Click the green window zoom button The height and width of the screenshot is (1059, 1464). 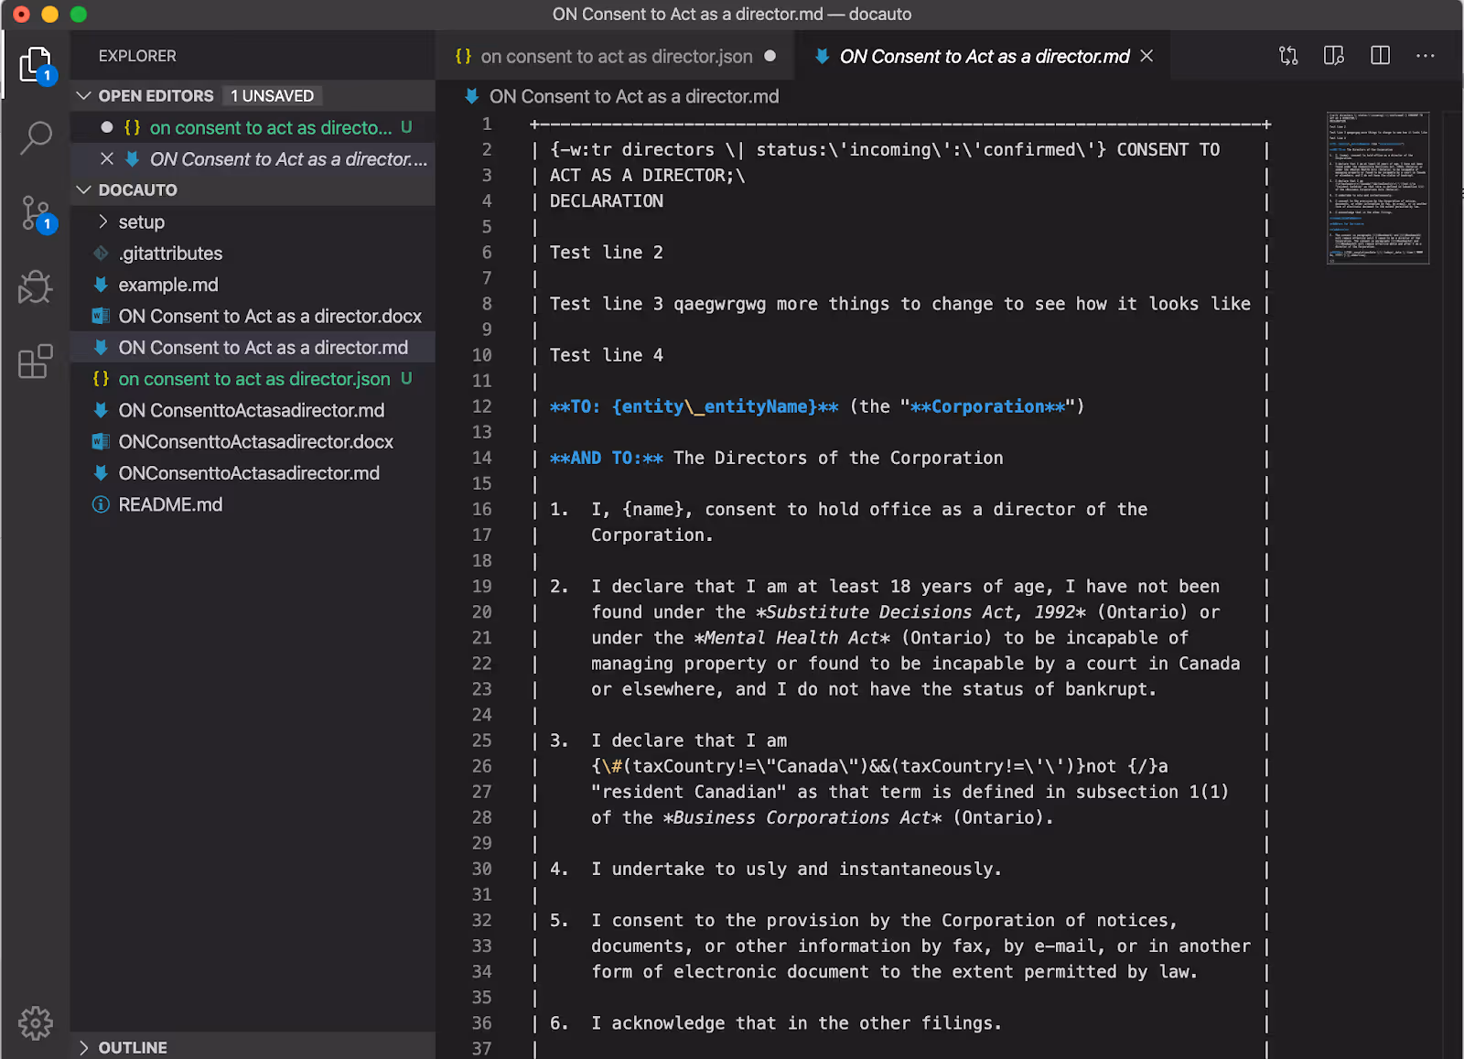click(79, 14)
